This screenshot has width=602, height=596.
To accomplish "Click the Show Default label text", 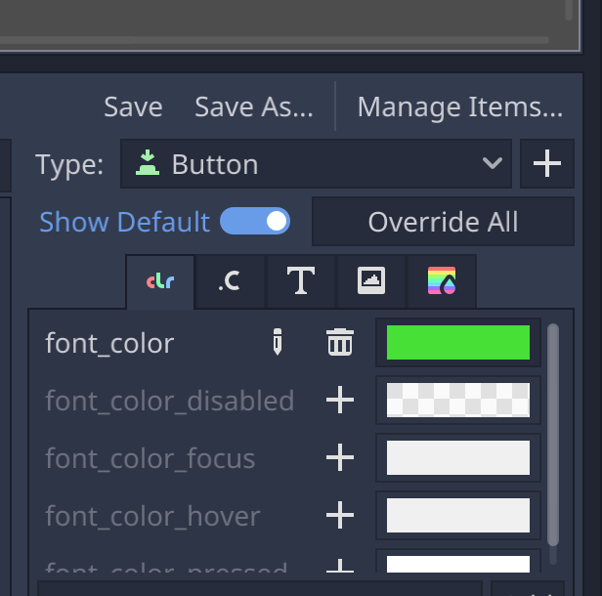I will [x=125, y=222].
